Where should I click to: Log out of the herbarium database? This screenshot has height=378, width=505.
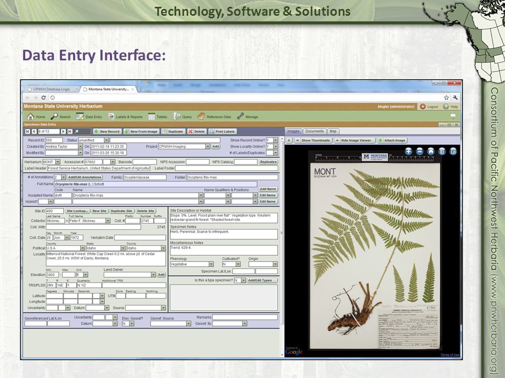(429, 107)
